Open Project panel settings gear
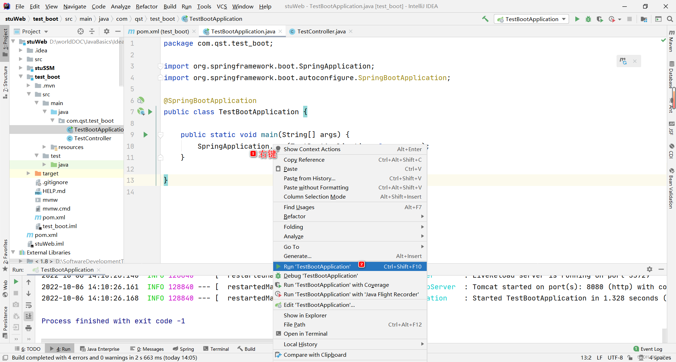The image size is (676, 362). [x=107, y=31]
